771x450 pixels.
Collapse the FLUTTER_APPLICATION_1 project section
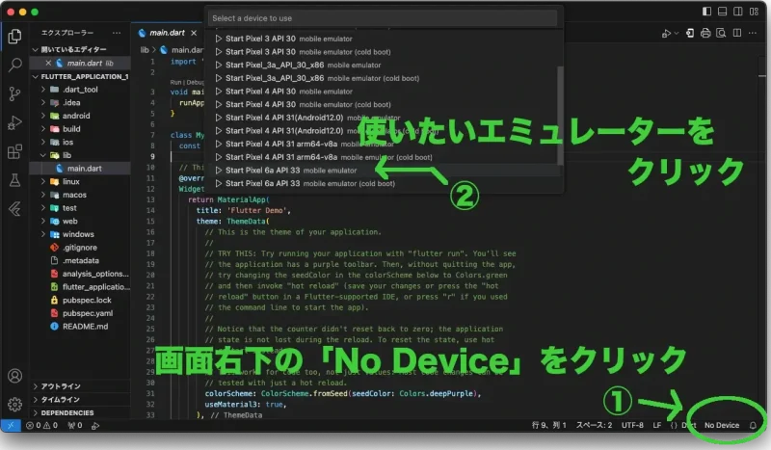[x=81, y=77]
